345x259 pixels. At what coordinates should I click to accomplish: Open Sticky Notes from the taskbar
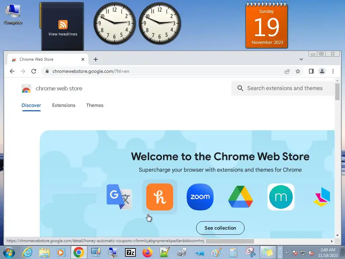tap(268, 252)
